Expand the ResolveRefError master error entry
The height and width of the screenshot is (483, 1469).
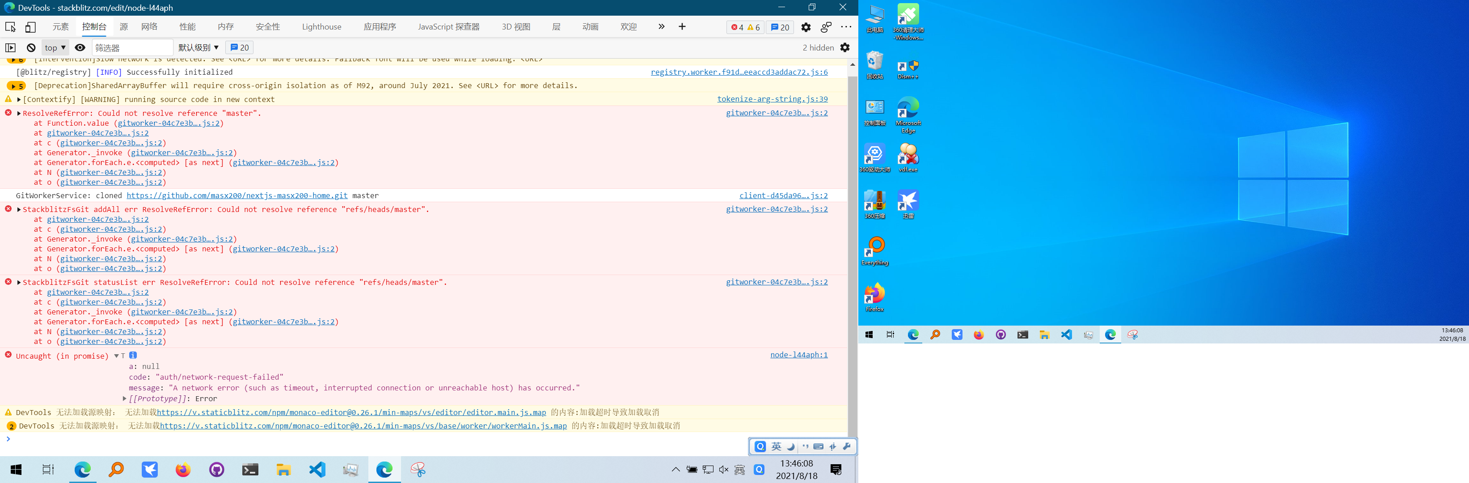click(19, 114)
